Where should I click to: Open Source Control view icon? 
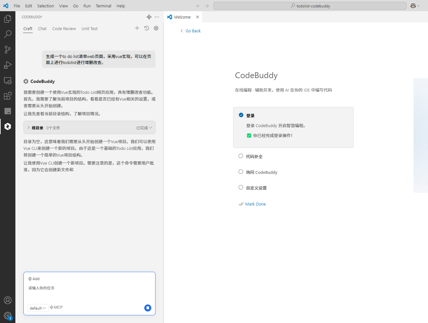8,50
